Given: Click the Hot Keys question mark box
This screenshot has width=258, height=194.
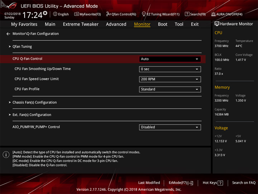Looking at the screenshot, I should tap(220, 183).
